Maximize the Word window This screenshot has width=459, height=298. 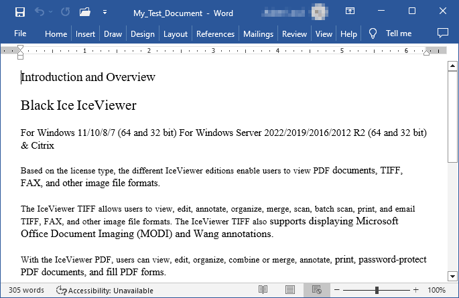[x=412, y=11]
